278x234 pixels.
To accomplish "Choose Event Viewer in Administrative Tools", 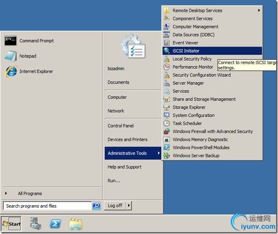I will point(212,43).
